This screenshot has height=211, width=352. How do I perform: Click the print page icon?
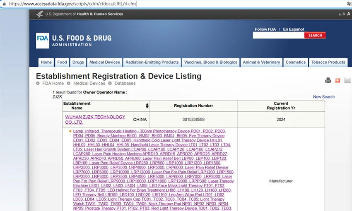coord(328,80)
